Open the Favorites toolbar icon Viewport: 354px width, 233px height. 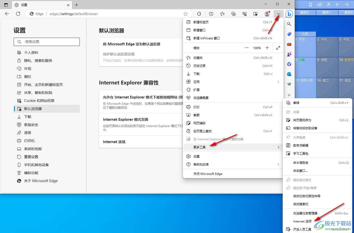click(222, 14)
